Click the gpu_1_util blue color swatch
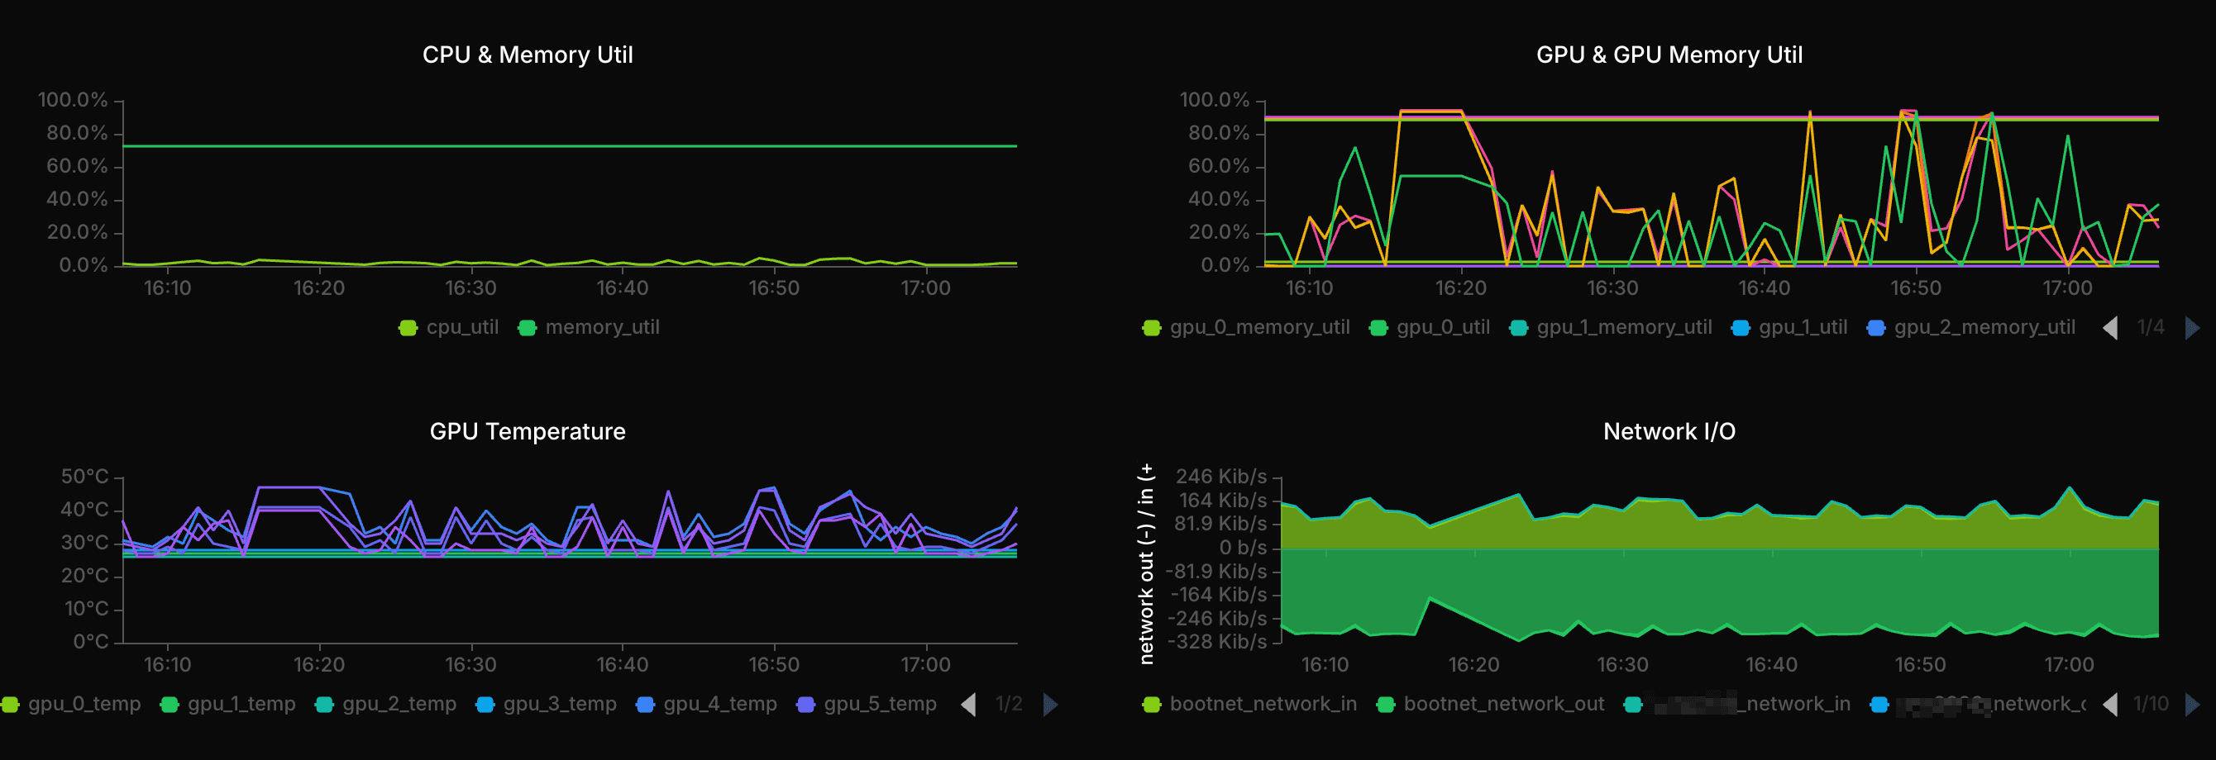 point(1741,328)
